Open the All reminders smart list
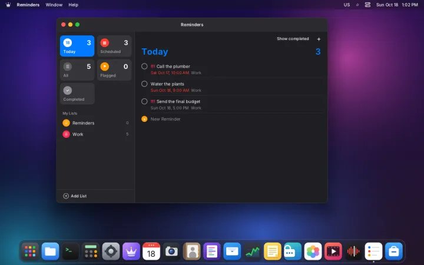This screenshot has width=424, height=265. point(77,69)
